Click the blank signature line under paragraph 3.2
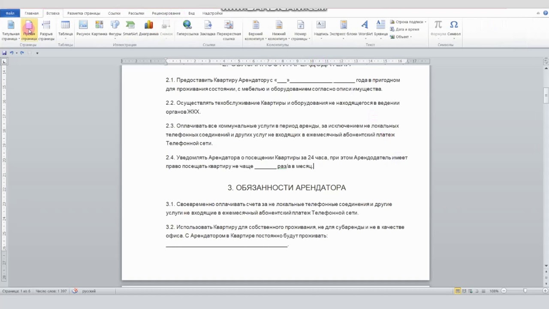 click(x=226, y=246)
